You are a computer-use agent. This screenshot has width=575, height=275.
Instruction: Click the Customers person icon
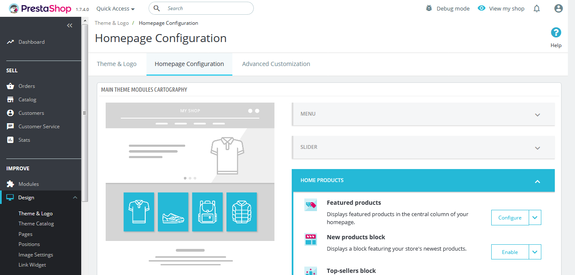[11, 113]
